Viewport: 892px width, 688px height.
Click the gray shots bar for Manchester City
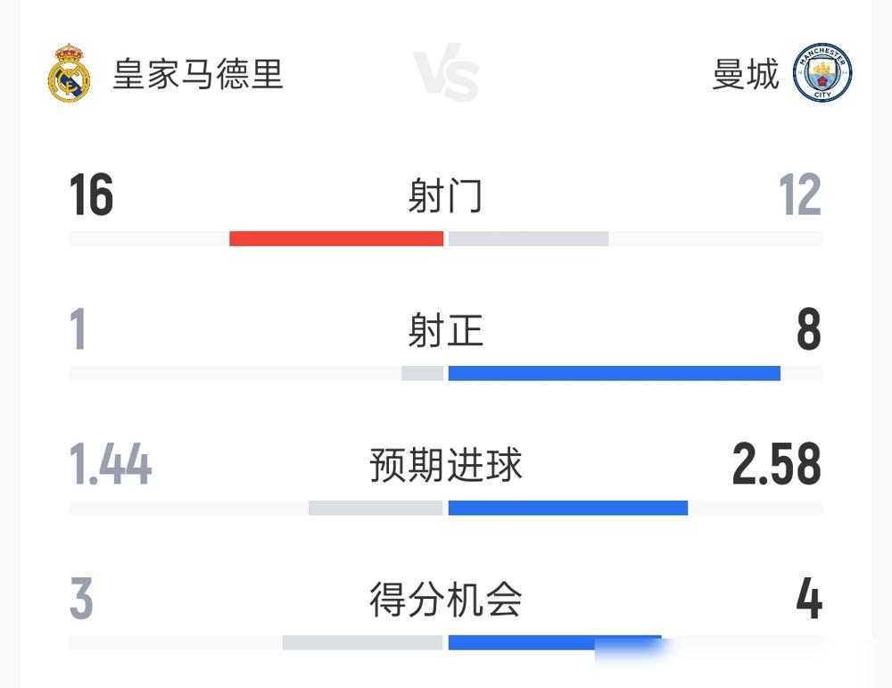point(528,238)
